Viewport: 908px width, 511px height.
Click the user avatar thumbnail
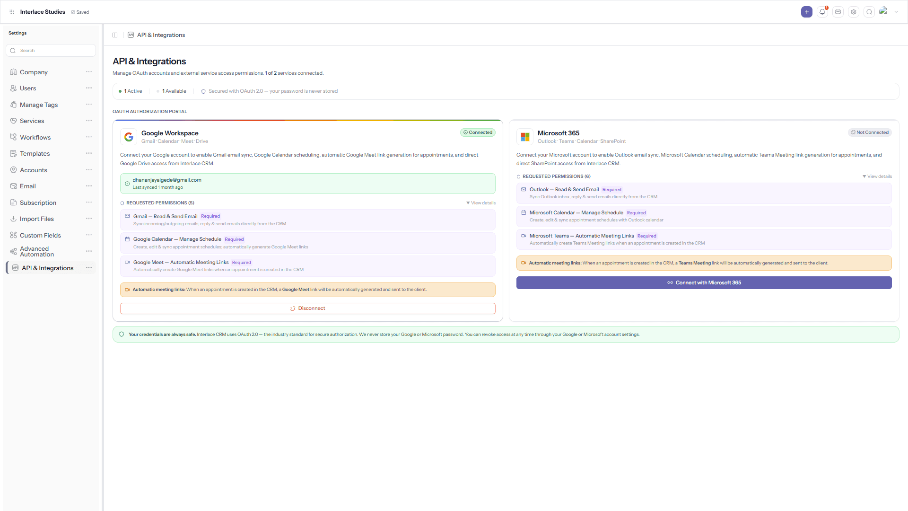(x=883, y=11)
